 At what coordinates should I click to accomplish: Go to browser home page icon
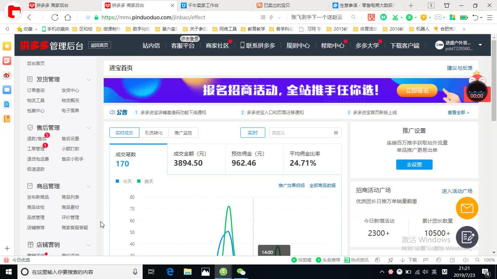click(68, 17)
